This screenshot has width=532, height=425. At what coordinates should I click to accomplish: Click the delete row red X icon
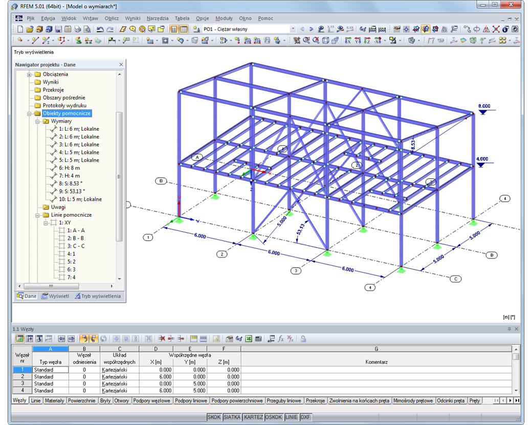tap(162, 339)
